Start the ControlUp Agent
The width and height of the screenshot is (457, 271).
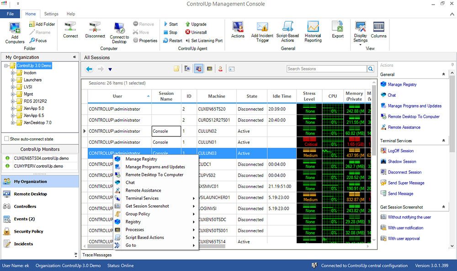pos(171,24)
